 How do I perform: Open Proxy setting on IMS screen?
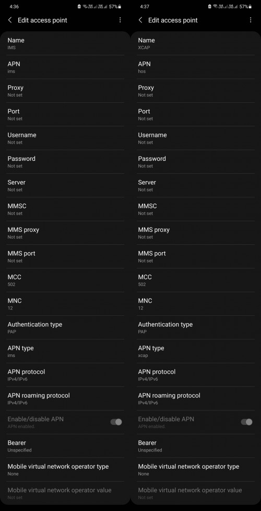(x=65, y=91)
